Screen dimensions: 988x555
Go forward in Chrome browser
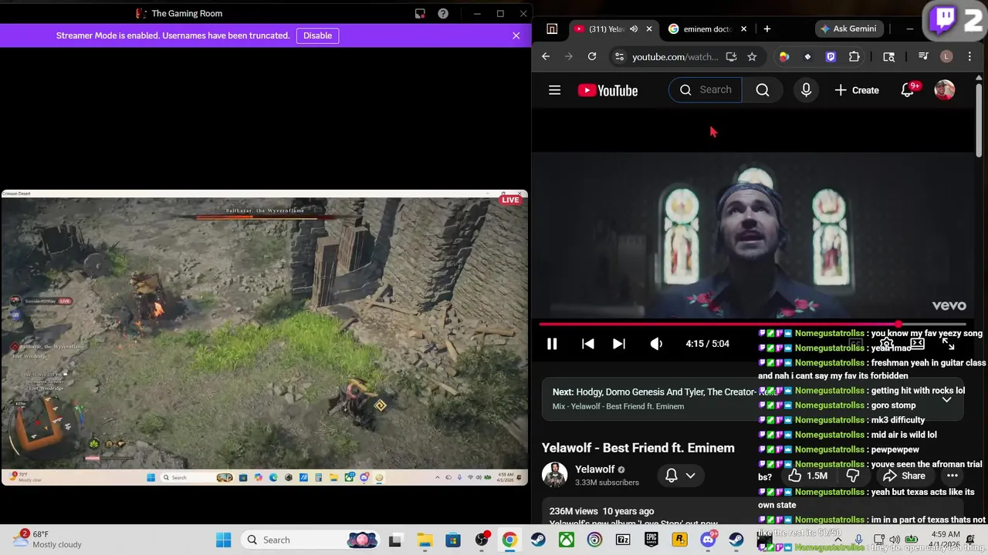tap(569, 56)
